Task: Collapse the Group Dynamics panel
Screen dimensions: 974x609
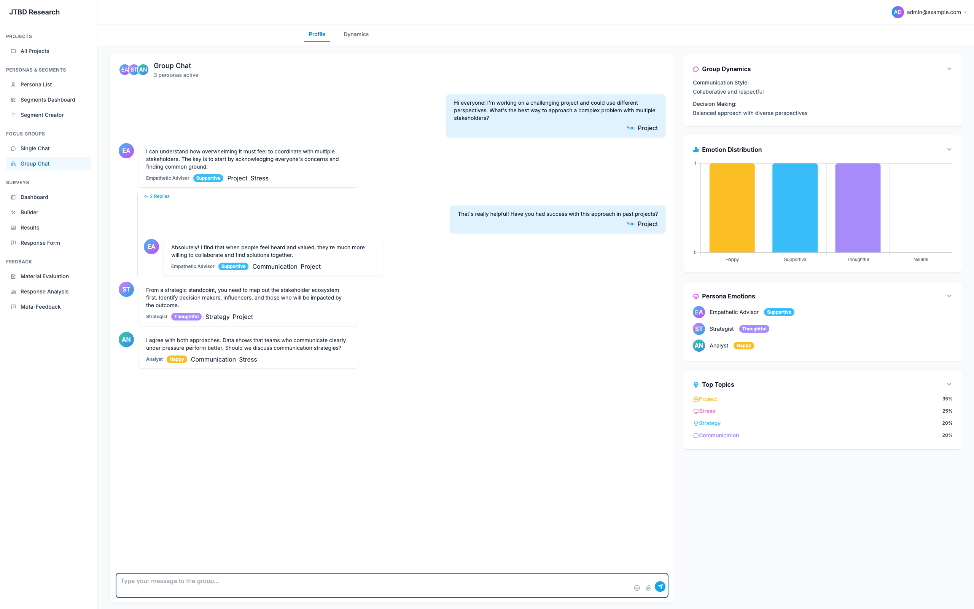Action: [x=949, y=69]
